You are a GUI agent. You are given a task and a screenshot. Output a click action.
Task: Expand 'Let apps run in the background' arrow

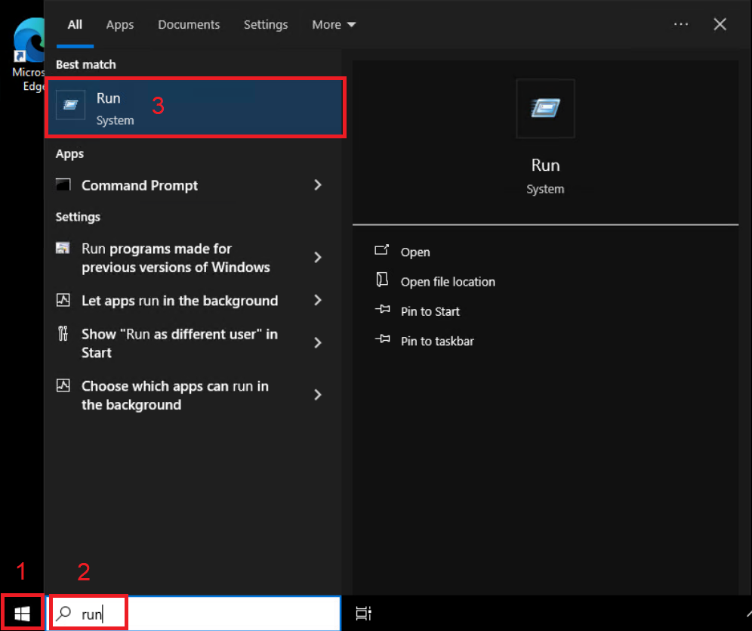(318, 301)
